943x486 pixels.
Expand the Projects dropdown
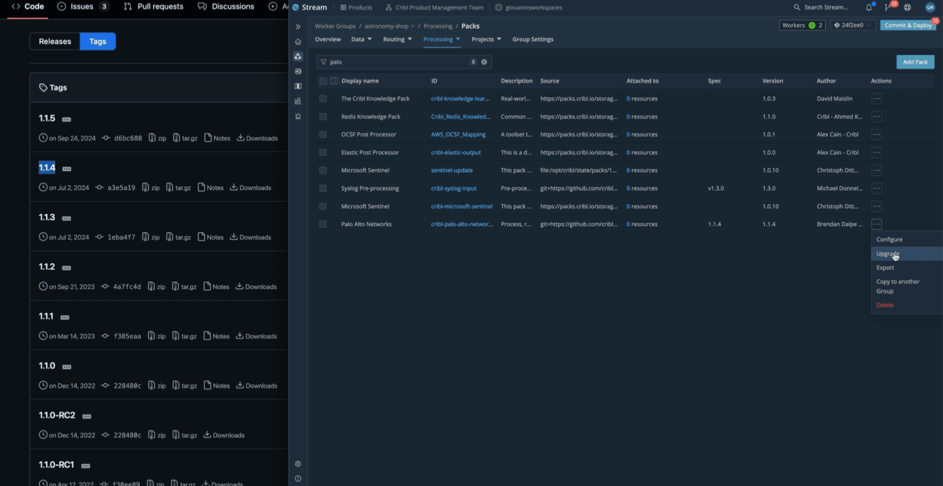[486, 39]
